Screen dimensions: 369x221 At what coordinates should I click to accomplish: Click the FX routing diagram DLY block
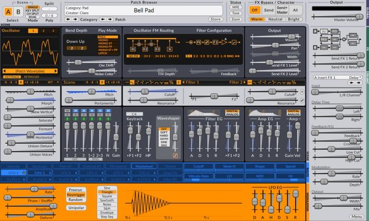pyautogui.click(x=324, y=31)
